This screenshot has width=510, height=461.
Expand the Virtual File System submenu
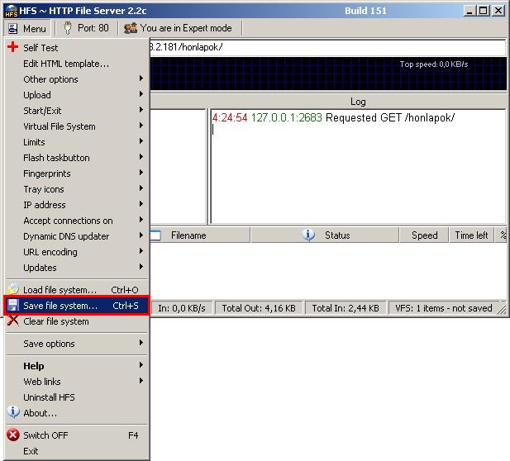(141, 126)
